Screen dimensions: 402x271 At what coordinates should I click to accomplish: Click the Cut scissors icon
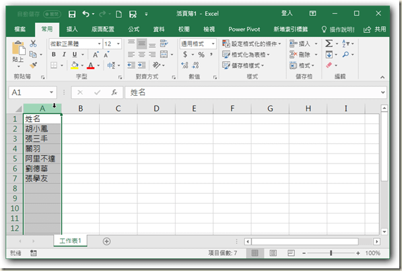[33, 44]
